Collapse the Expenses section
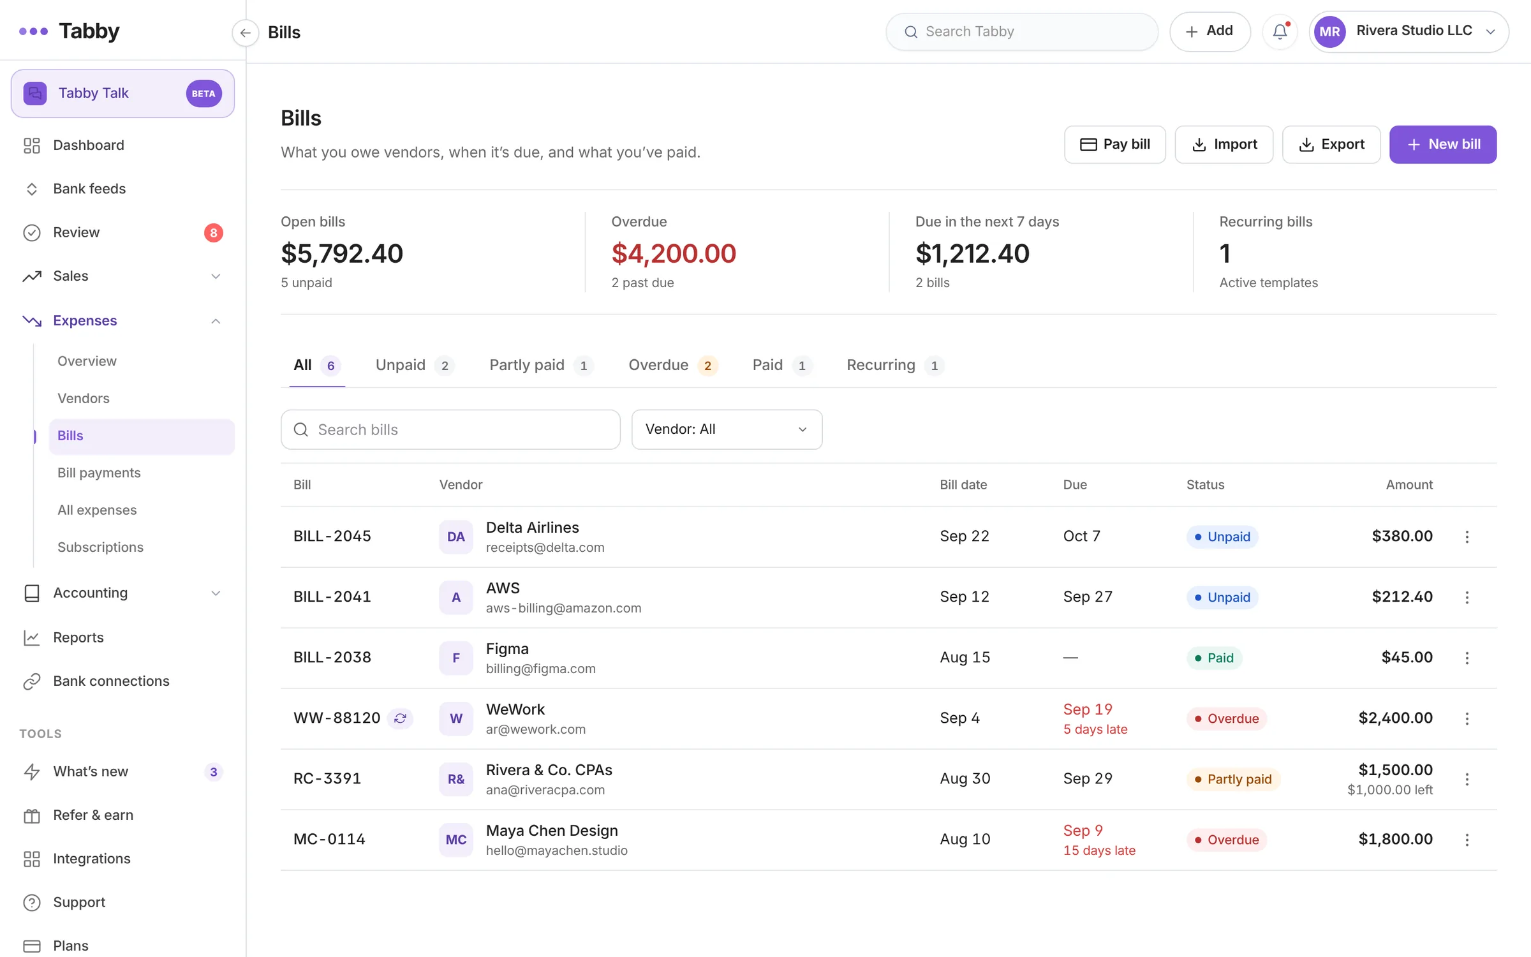The image size is (1531, 957). click(x=122, y=320)
